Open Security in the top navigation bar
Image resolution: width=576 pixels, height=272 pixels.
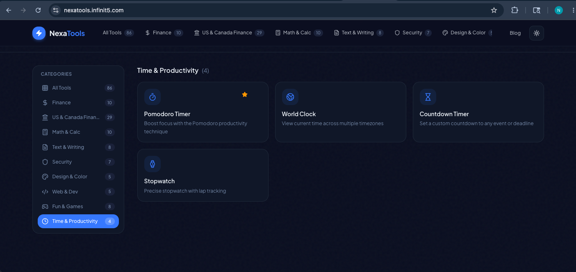click(x=413, y=33)
